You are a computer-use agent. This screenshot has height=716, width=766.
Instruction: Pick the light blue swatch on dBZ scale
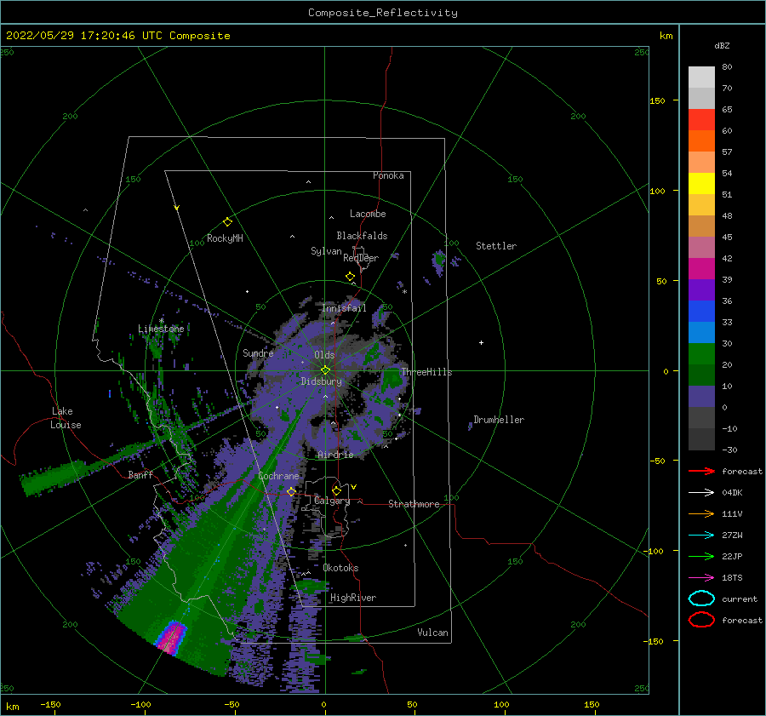click(701, 332)
